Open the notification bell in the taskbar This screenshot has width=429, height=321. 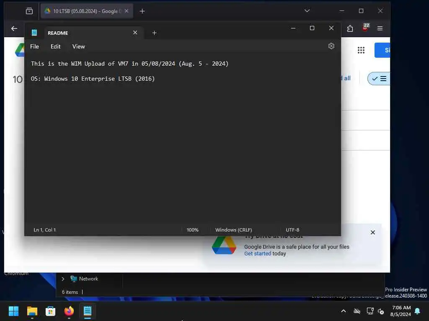[x=418, y=311]
